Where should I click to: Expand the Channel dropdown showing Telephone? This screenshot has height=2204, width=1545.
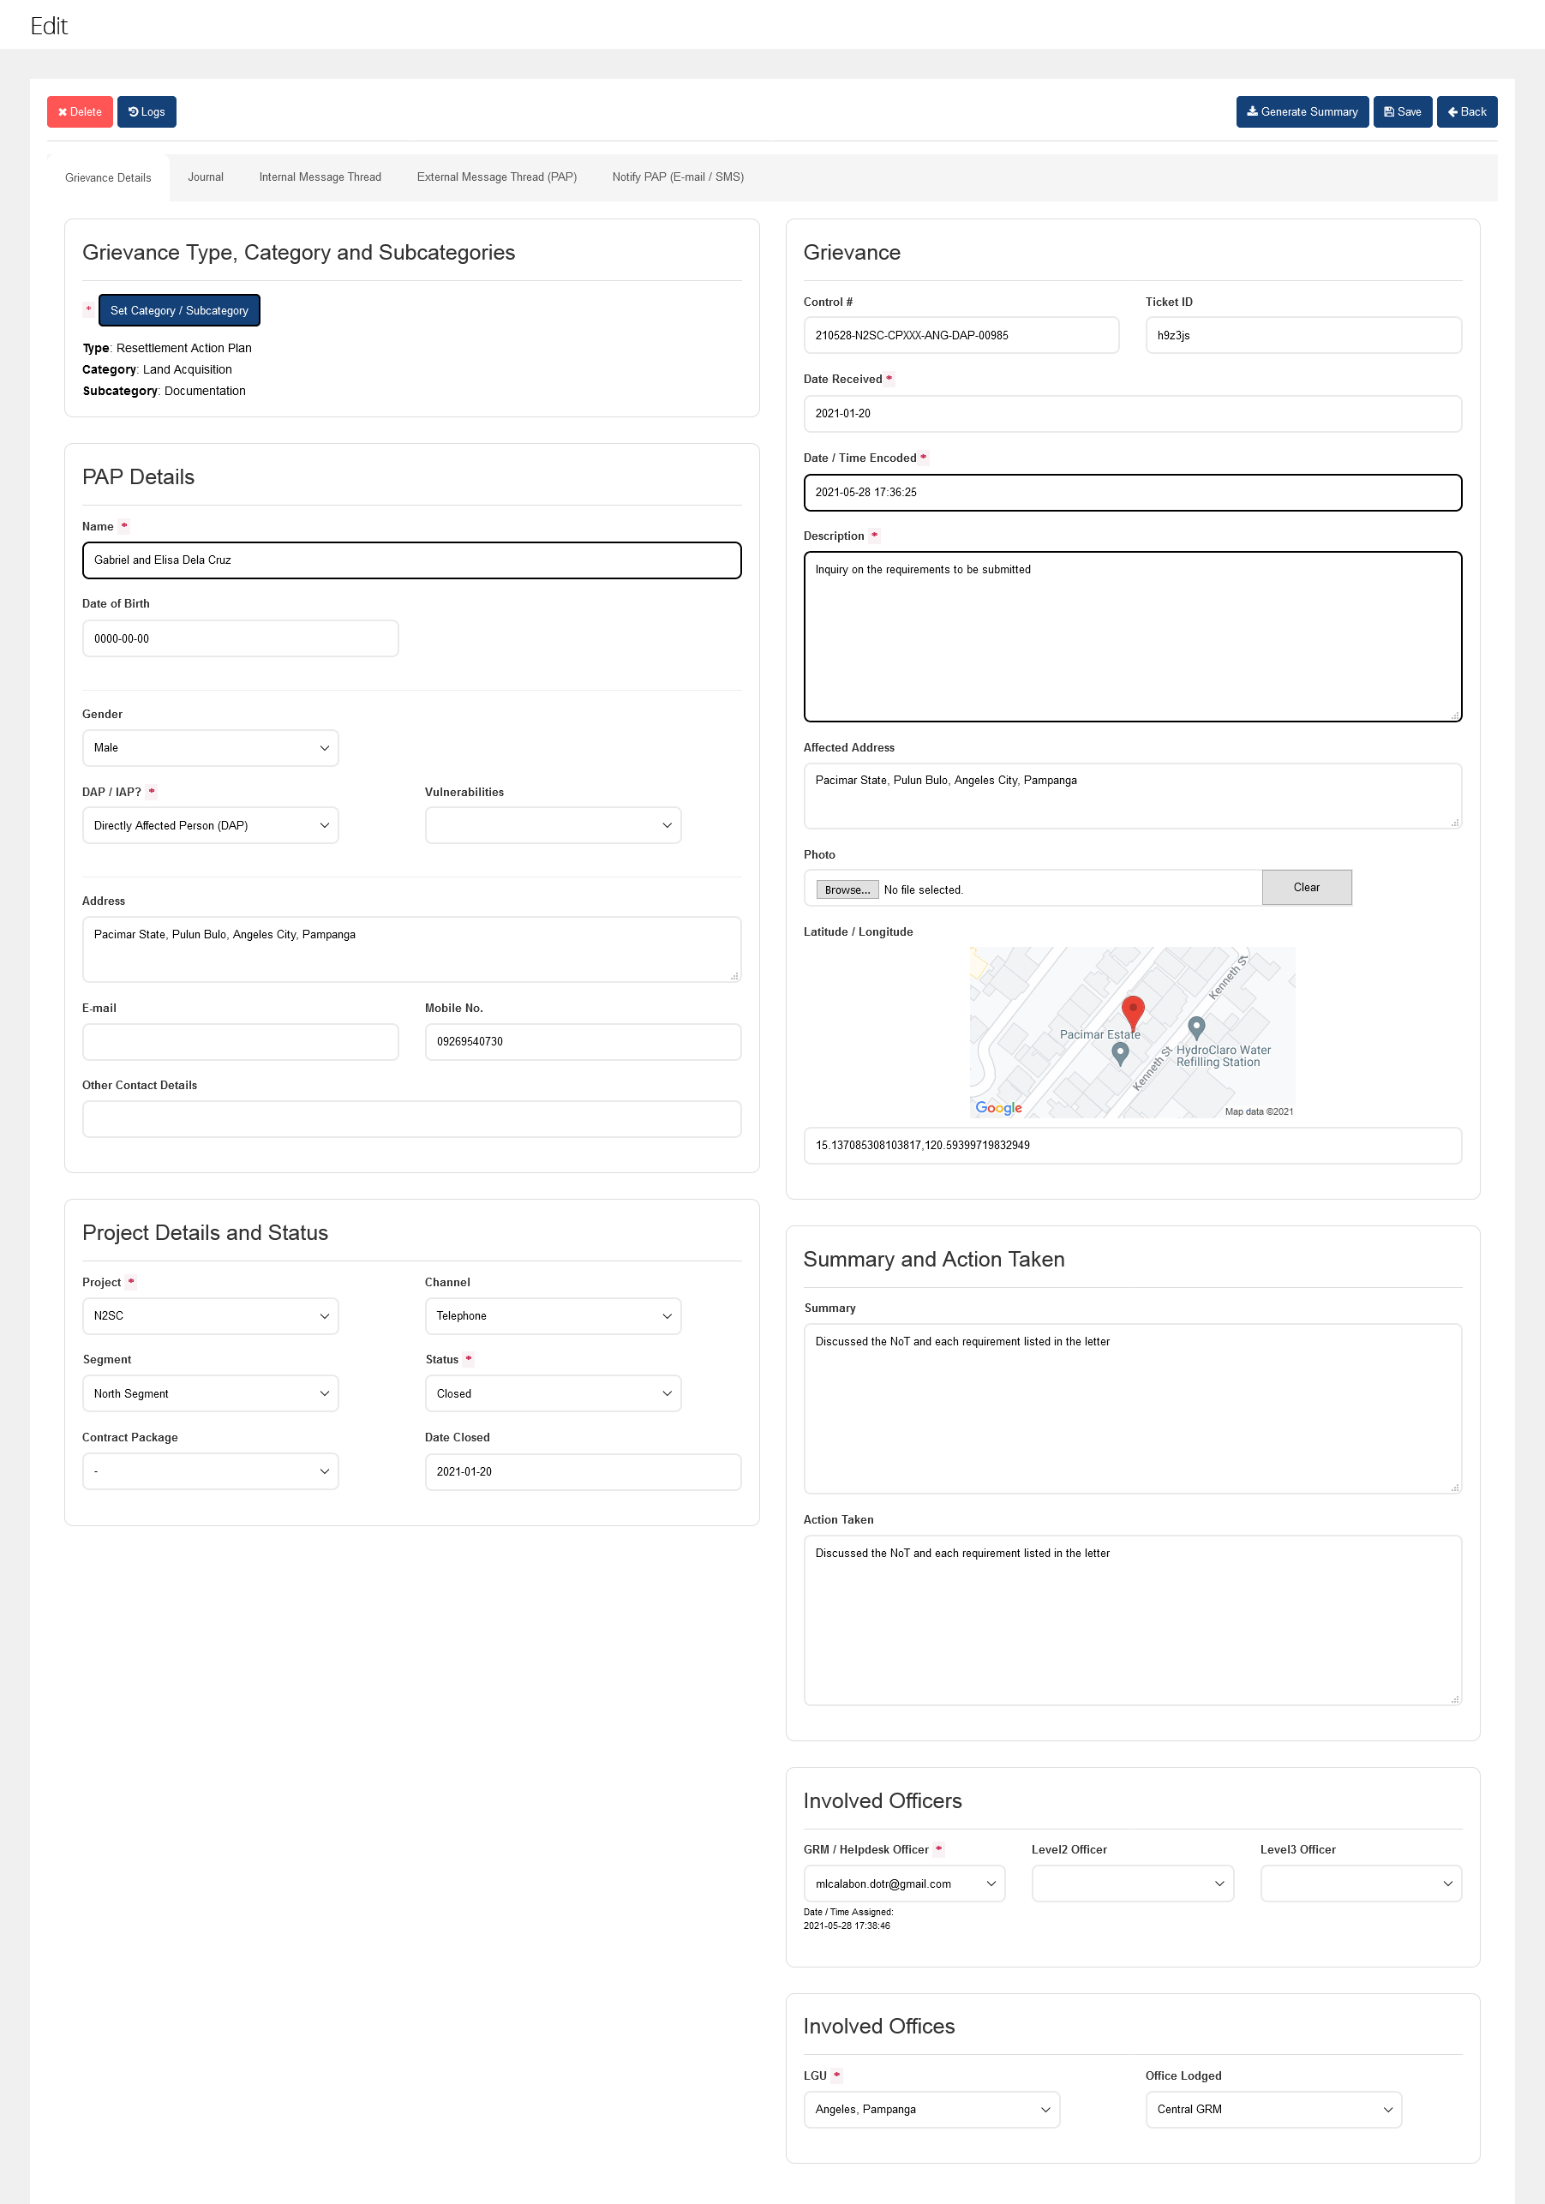click(x=553, y=1316)
